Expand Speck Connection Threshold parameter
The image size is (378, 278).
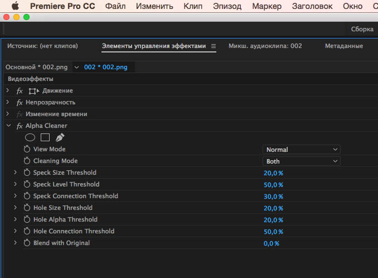pyautogui.click(x=16, y=196)
